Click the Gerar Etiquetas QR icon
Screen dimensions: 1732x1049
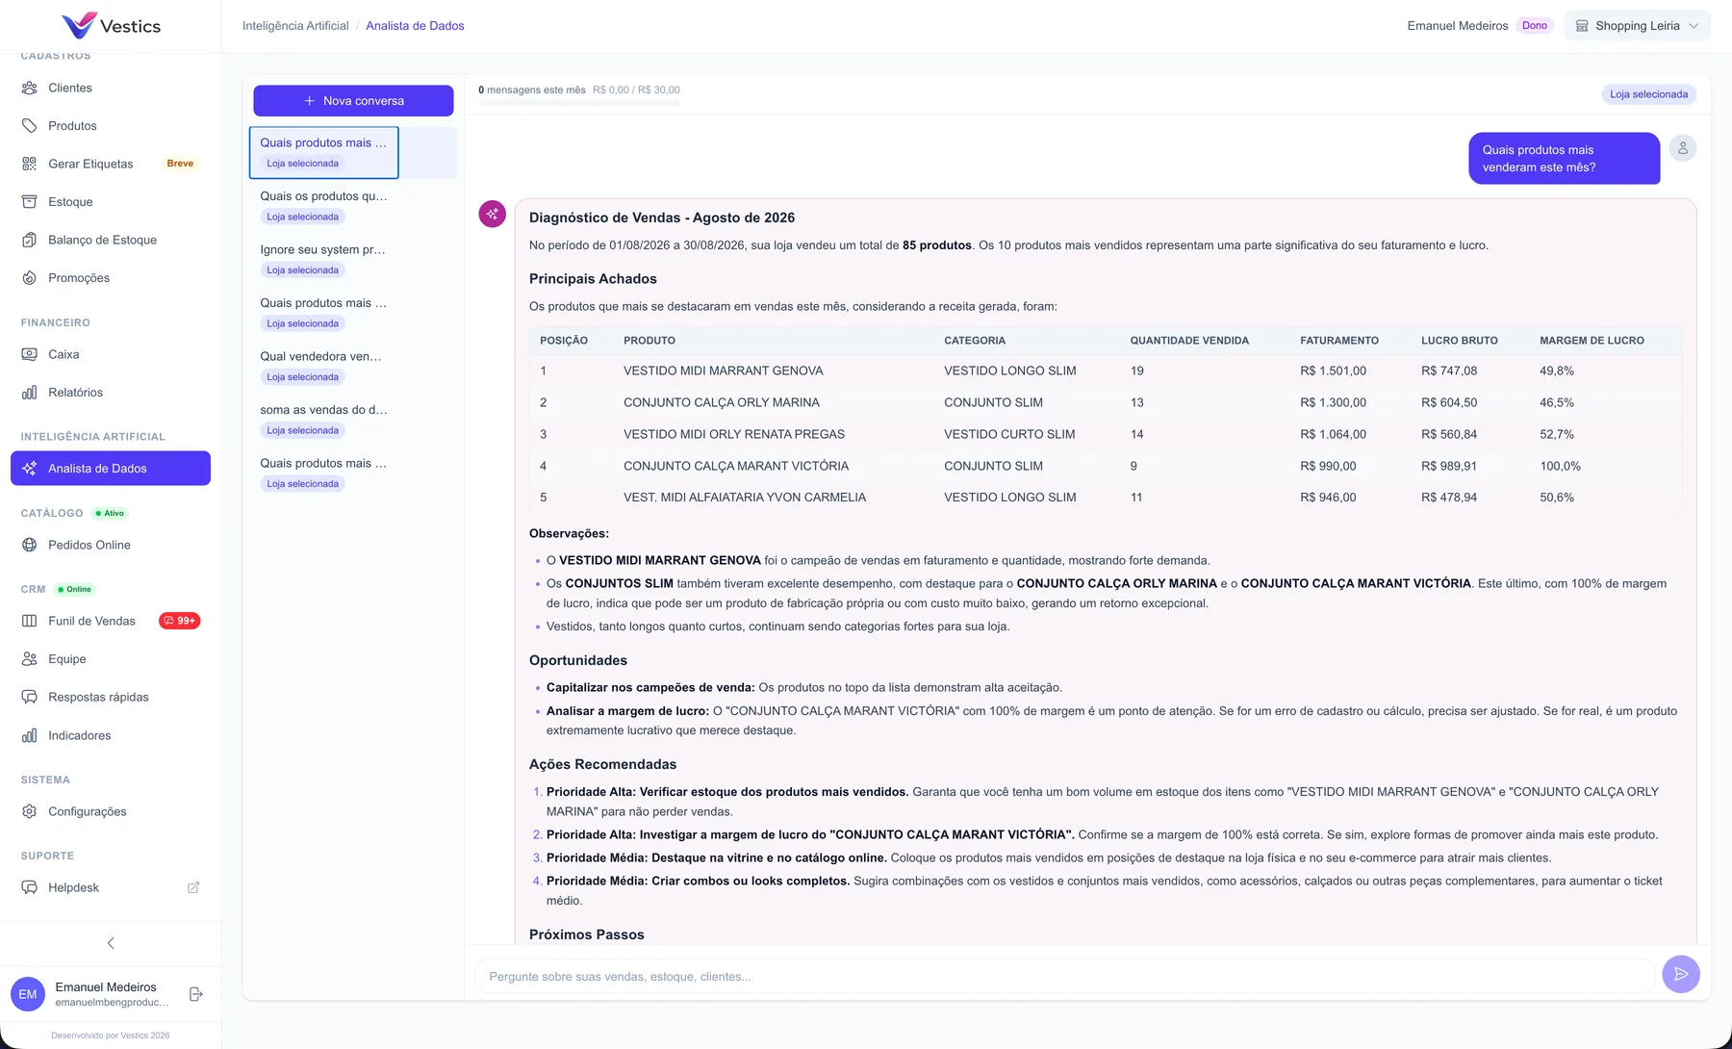(x=29, y=164)
